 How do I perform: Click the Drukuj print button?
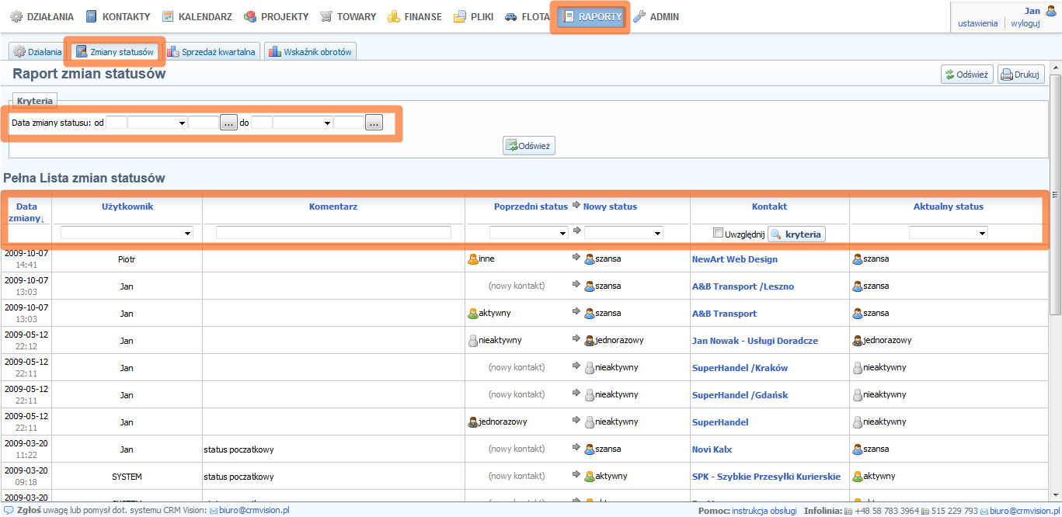click(x=1020, y=75)
